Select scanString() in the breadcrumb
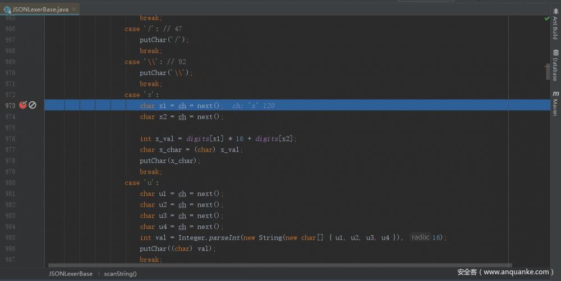This screenshot has width=561, height=281. [x=120, y=274]
